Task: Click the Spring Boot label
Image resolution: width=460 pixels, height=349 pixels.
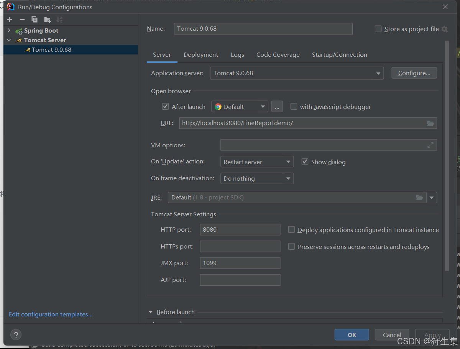Action: click(41, 31)
